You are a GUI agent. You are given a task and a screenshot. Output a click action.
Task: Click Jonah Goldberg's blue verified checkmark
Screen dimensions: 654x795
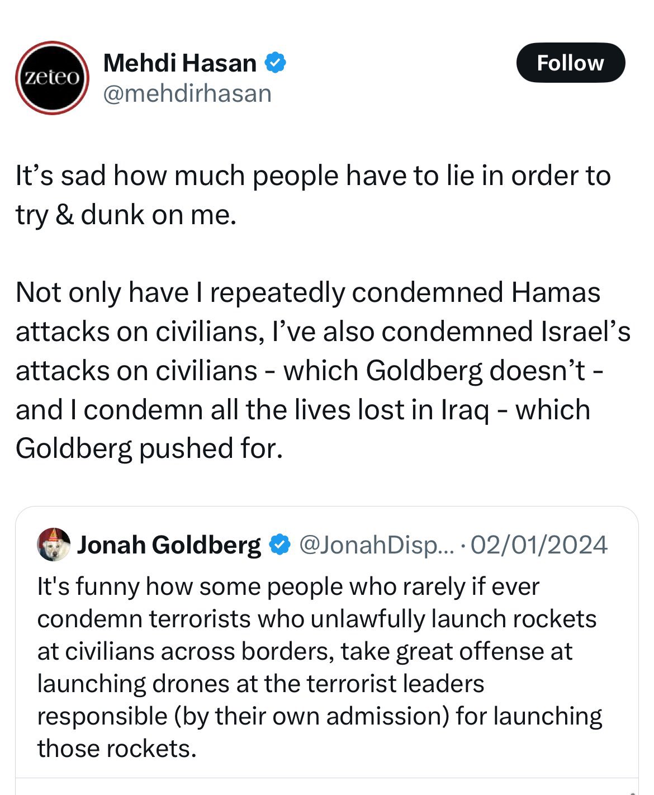tap(280, 545)
